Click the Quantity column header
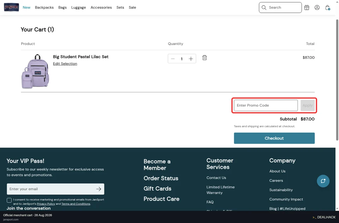Screen dimensions: 339x223 tap(176, 44)
